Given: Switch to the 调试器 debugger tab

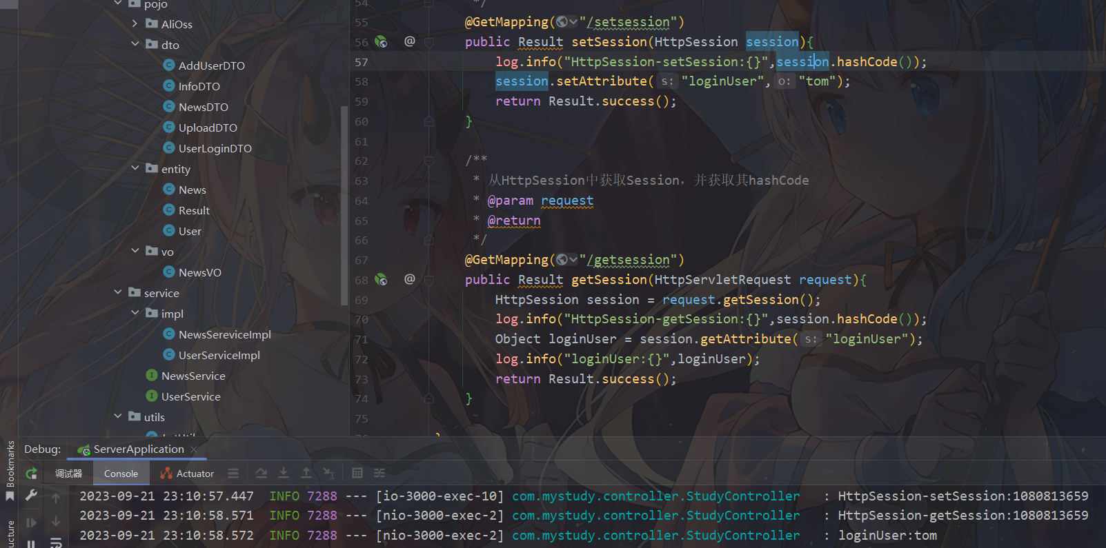Looking at the screenshot, I should 68,474.
